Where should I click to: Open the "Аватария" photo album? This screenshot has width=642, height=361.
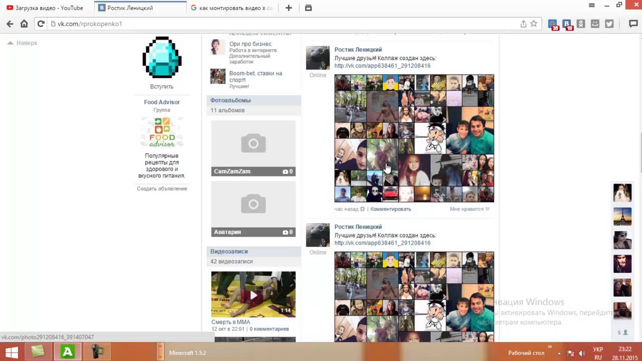pyautogui.click(x=253, y=209)
